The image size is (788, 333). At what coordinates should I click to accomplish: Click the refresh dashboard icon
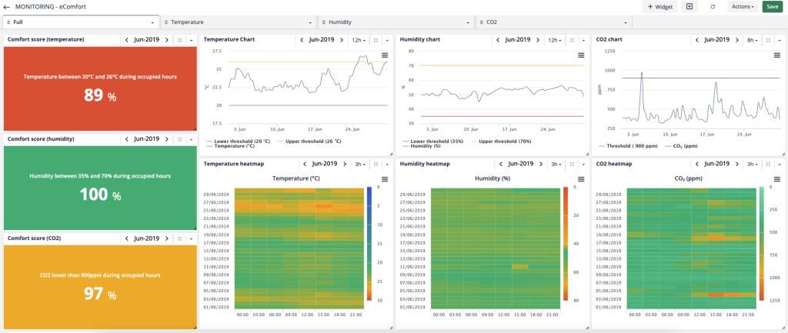tap(713, 7)
